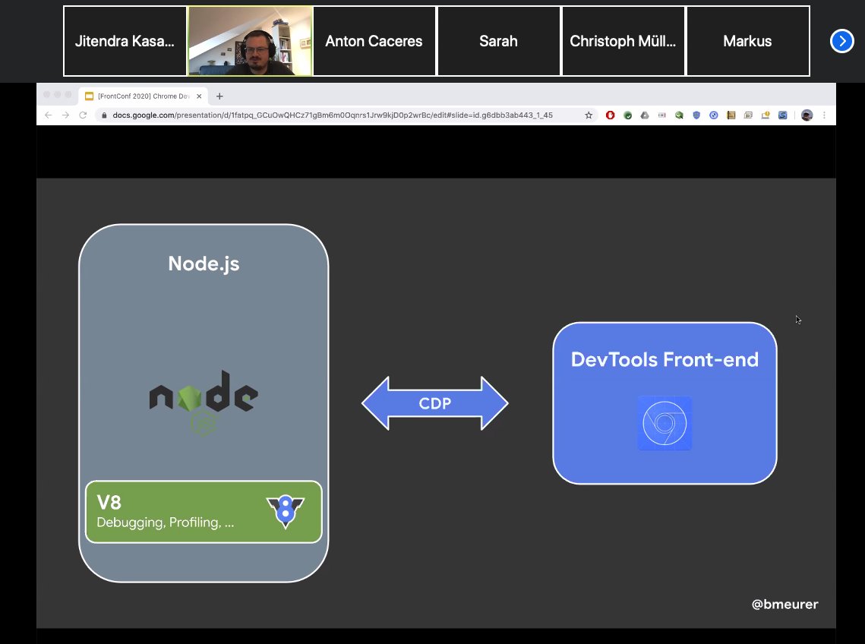
Task: Click the next participants arrow button
Action: (841, 41)
